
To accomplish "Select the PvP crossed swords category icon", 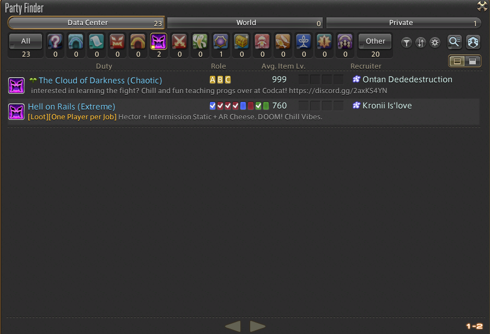I will [179, 41].
